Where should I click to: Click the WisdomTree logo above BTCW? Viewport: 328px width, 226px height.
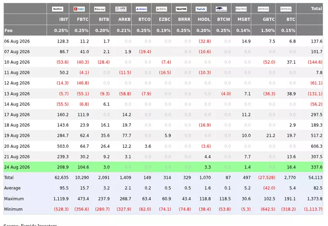pyautogui.click(x=221, y=9)
